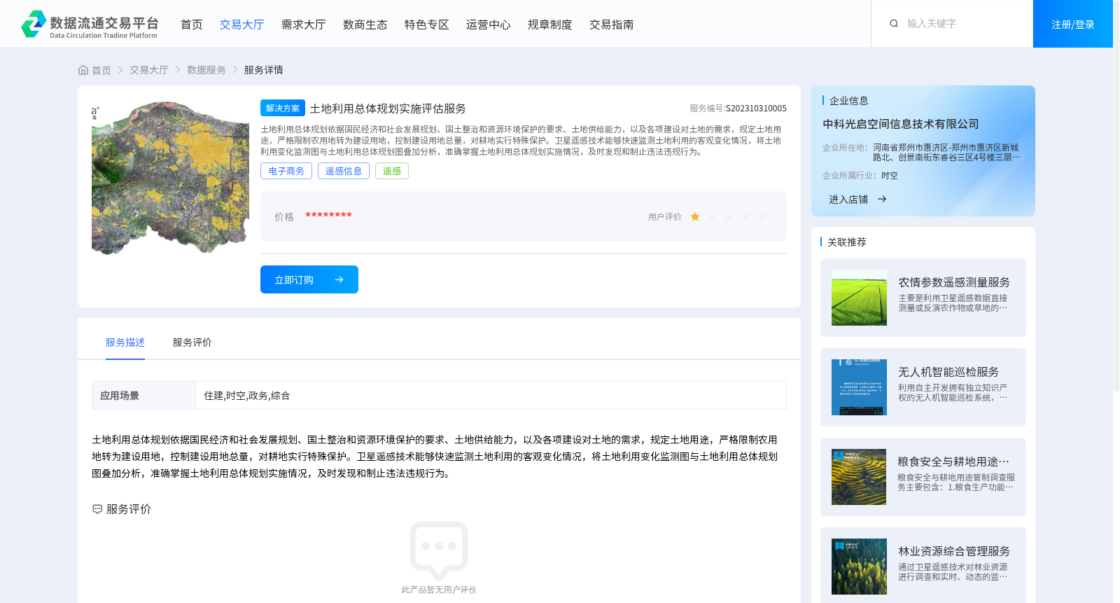Open 规章制度 in top navigation
This screenshot has width=1120, height=603.
(x=550, y=25)
